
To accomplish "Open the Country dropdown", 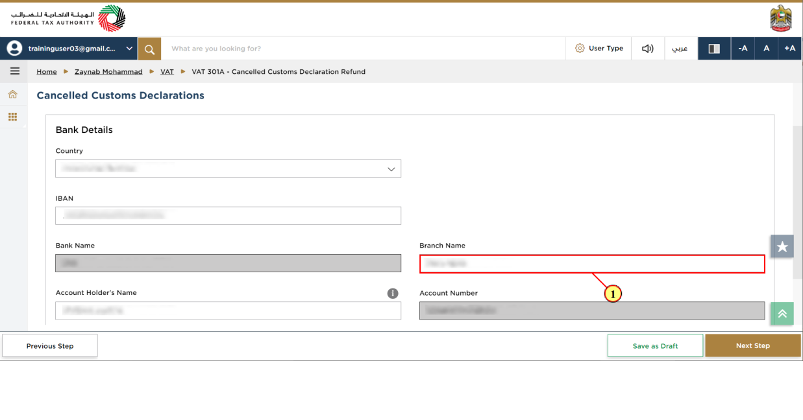I will tap(229, 169).
